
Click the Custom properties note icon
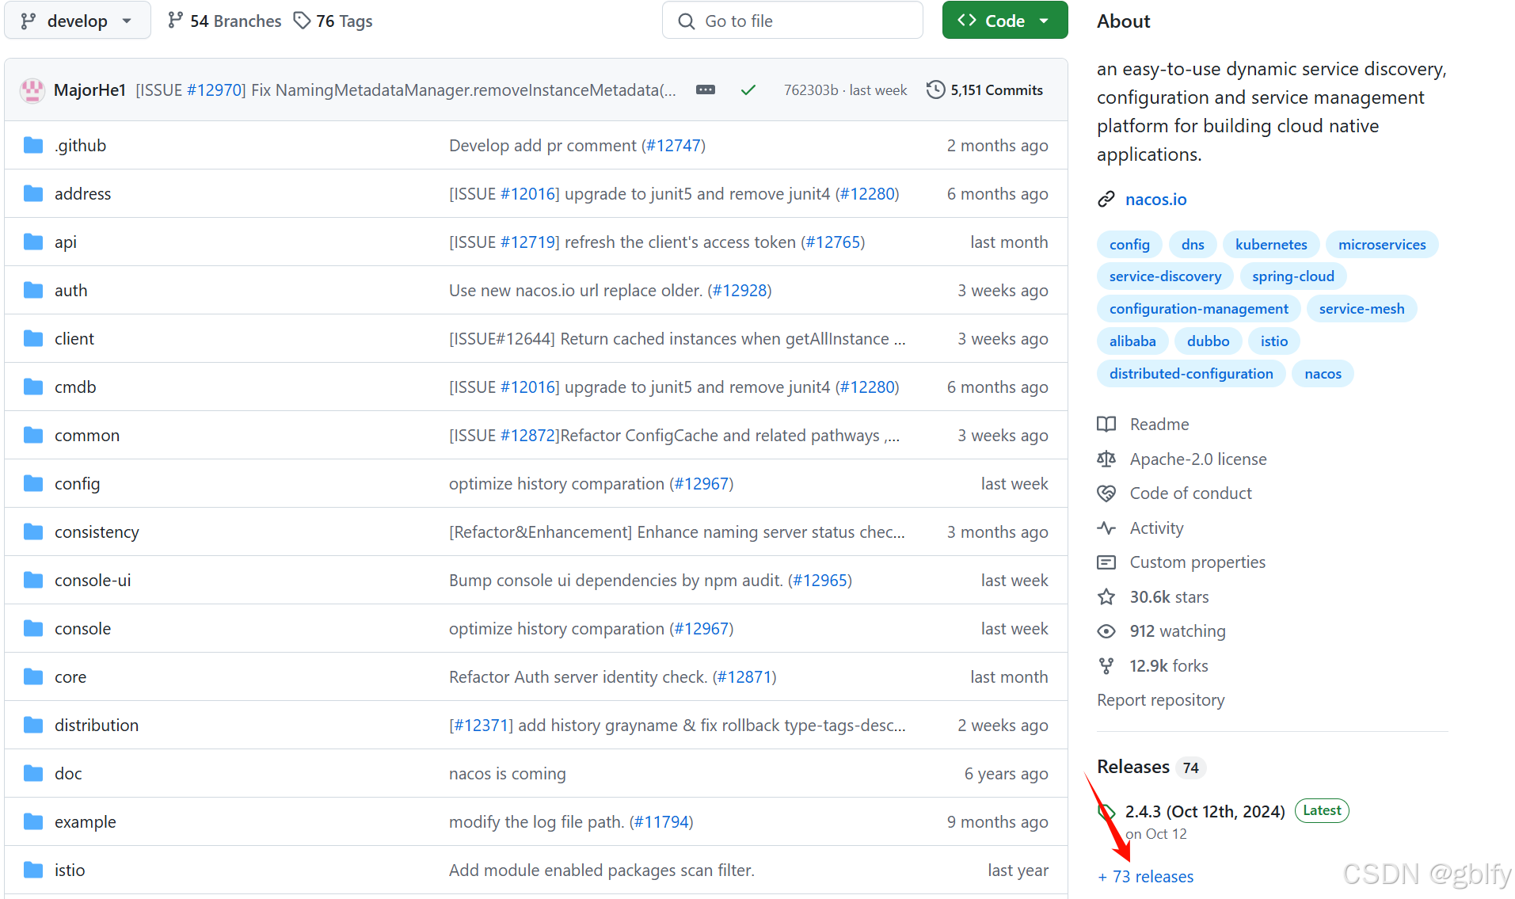(x=1106, y=562)
